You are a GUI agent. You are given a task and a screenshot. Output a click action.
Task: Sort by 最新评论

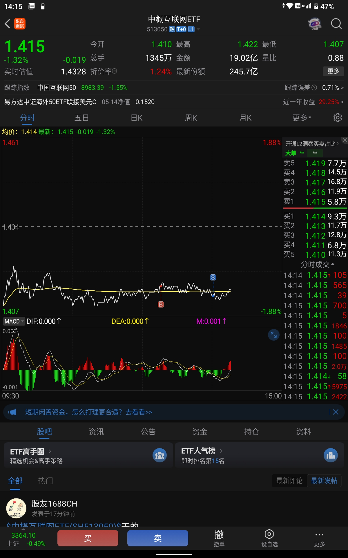tap(289, 481)
